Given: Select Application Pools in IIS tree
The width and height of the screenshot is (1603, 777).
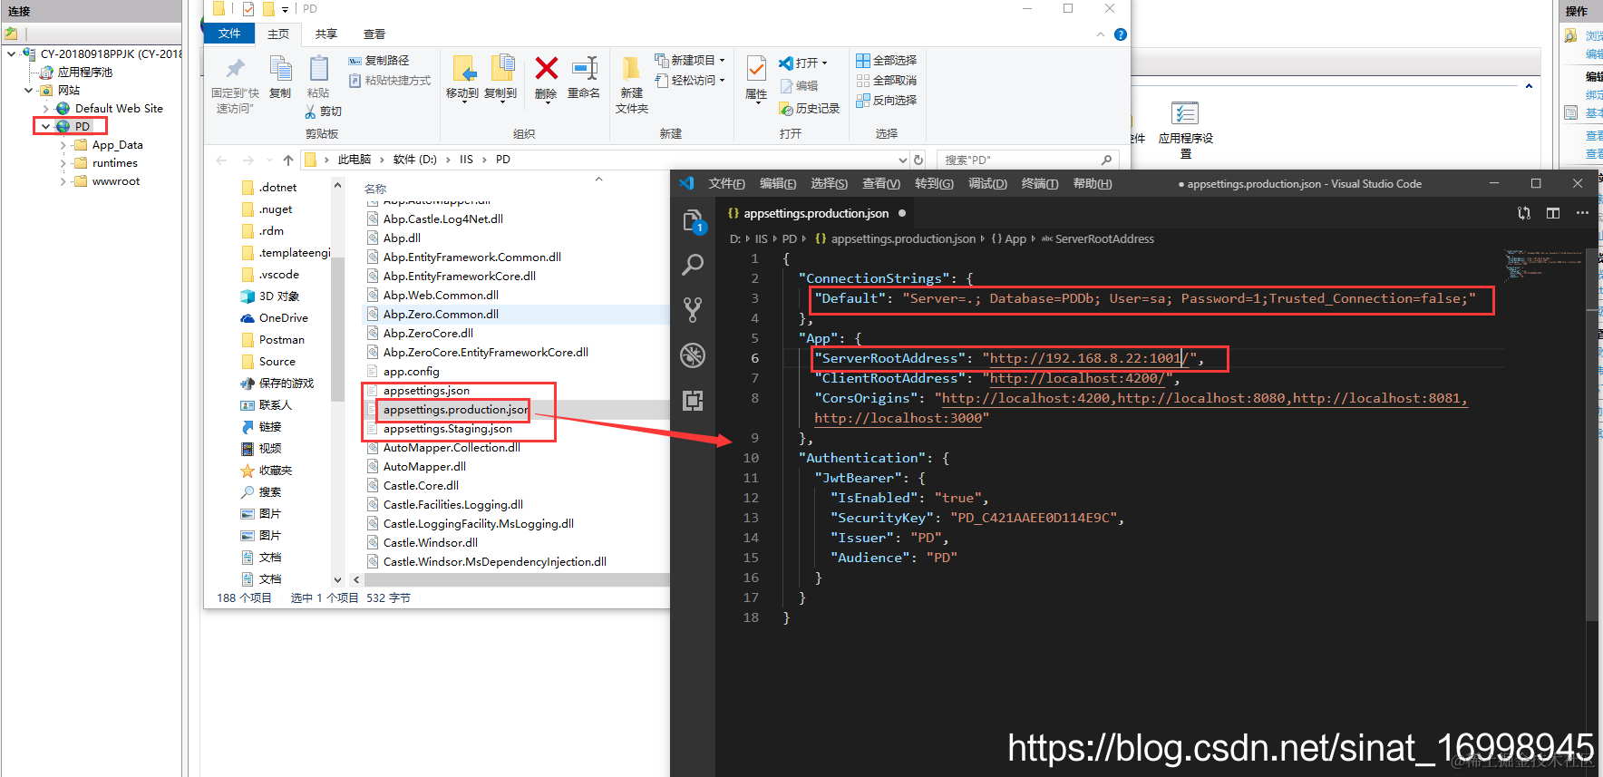Looking at the screenshot, I should click(x=85, y=73).
